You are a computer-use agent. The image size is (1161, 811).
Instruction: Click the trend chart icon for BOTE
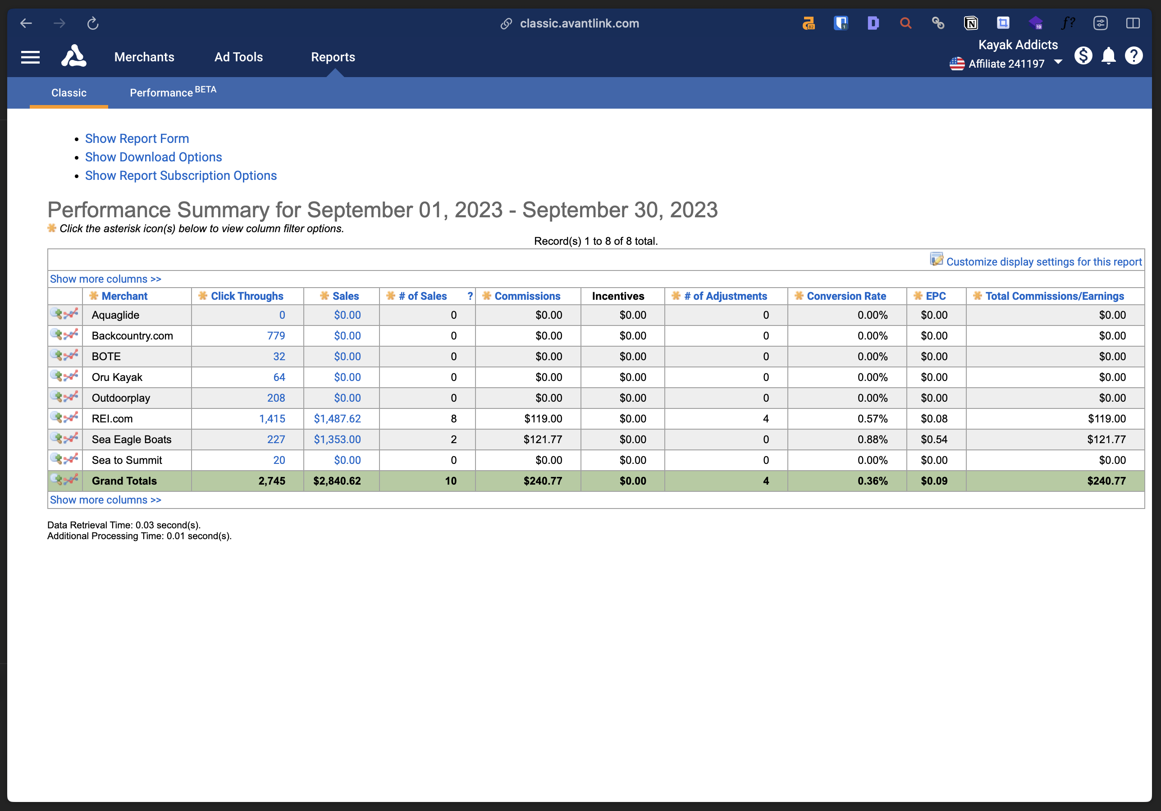tap(71, 355)
